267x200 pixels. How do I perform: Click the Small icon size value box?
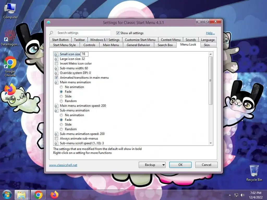[84, 54]
